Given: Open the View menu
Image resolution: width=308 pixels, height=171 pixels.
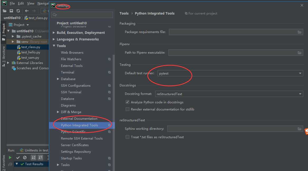Looking at the screenshot, I should 31,3.
